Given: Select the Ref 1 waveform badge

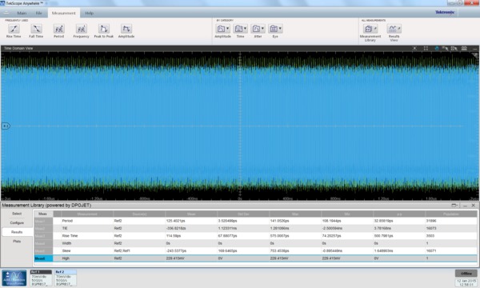Looking at the screenshot, I should [41, 278].
